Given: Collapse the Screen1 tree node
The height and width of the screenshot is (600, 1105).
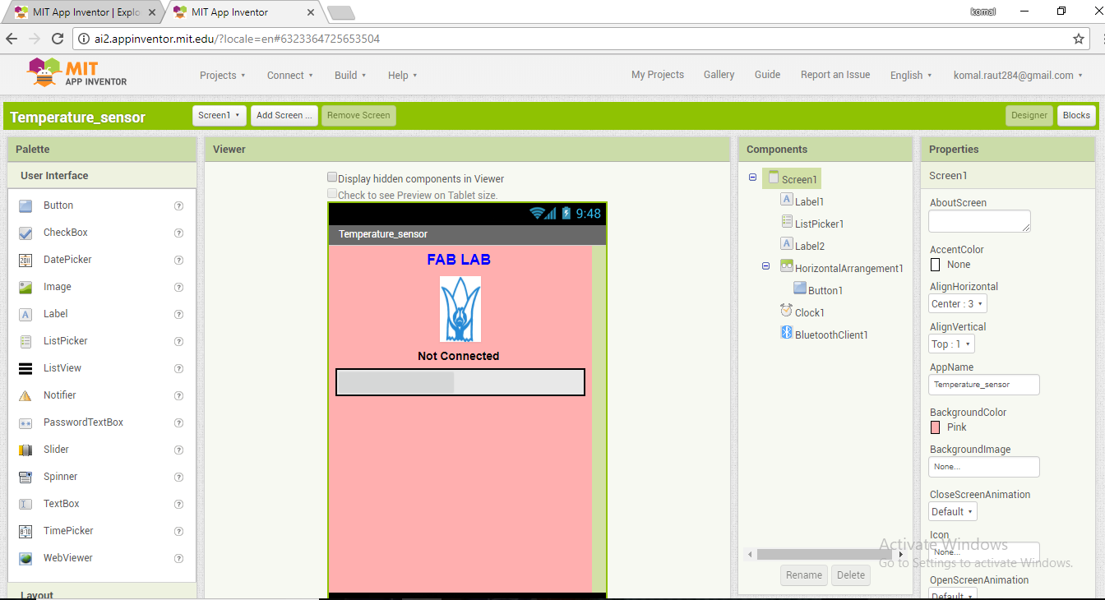Looking at the screenshot, I should (x=753, y=178).
